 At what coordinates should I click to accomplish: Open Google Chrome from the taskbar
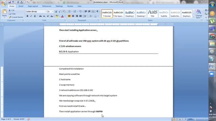[x=212, y=36]
